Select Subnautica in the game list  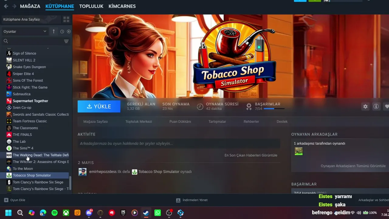pos(38,94)
